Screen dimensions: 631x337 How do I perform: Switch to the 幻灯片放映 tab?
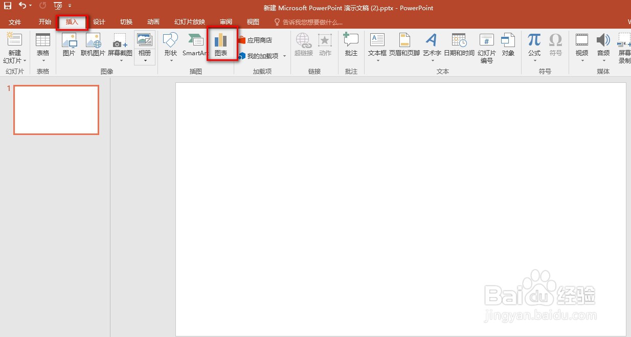[190, 22]
